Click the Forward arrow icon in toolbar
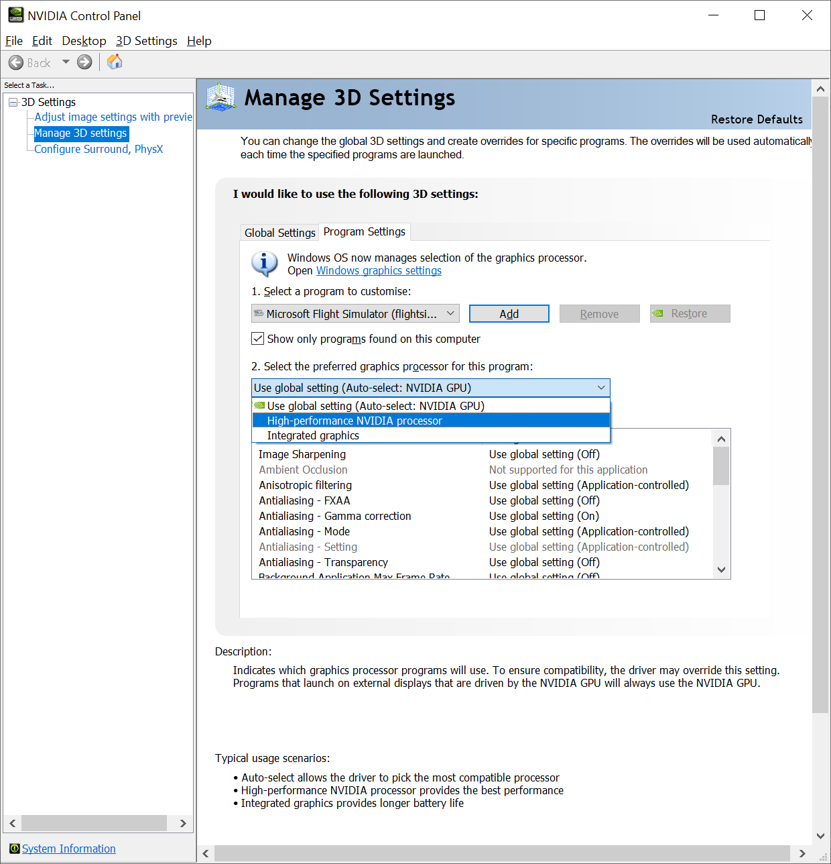 click(x=84, y=62)
